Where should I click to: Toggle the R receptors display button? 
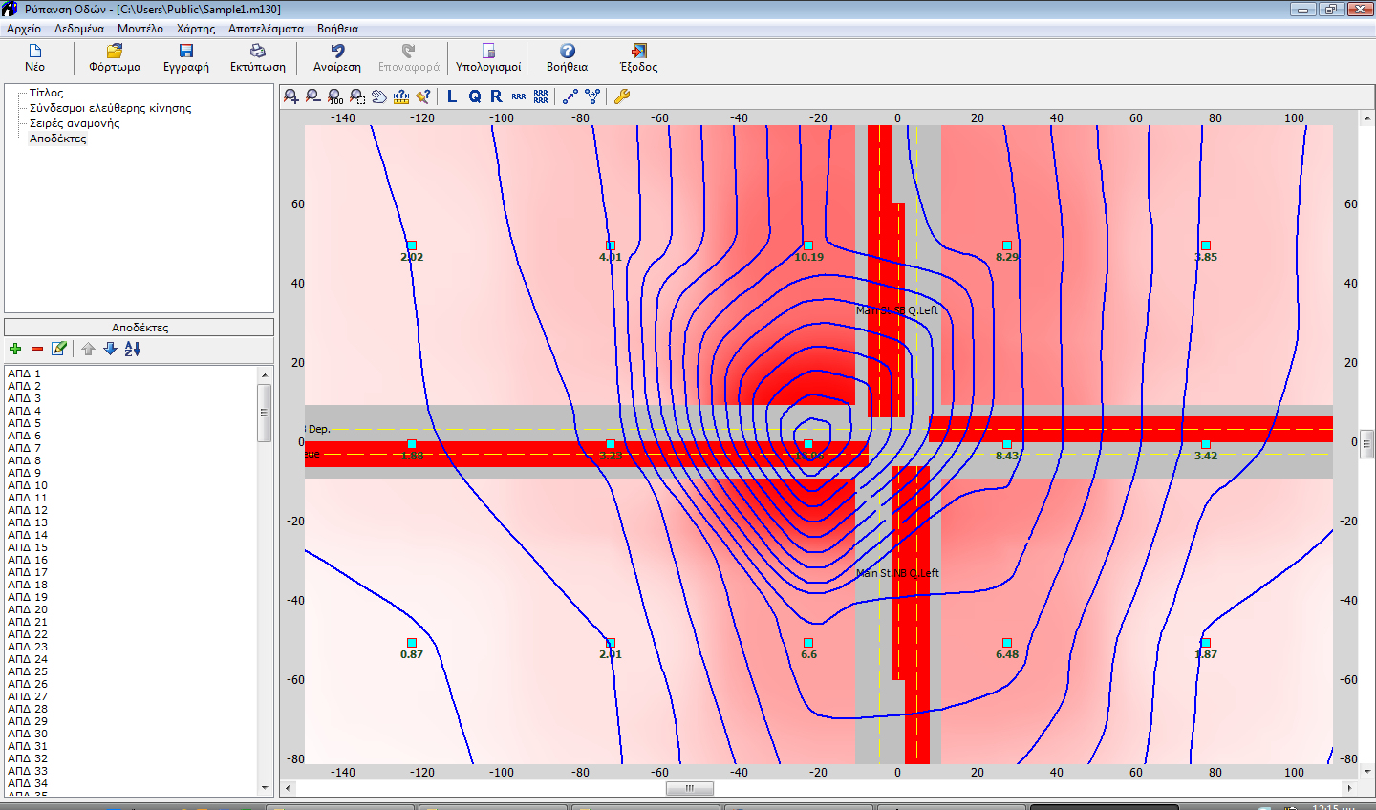pyautogui.click(x=496, y=96)
